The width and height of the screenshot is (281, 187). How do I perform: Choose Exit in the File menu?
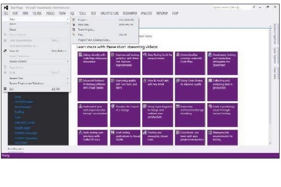(37, 89)
